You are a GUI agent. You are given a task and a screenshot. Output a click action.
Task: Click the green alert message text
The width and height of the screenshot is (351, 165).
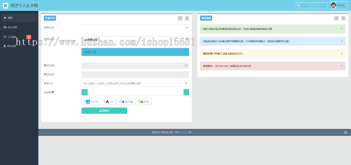pyautogui.click(x=238, y=29)
